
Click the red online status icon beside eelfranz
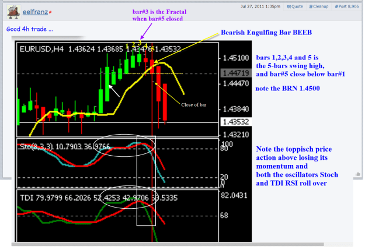[x=50, y=12]
